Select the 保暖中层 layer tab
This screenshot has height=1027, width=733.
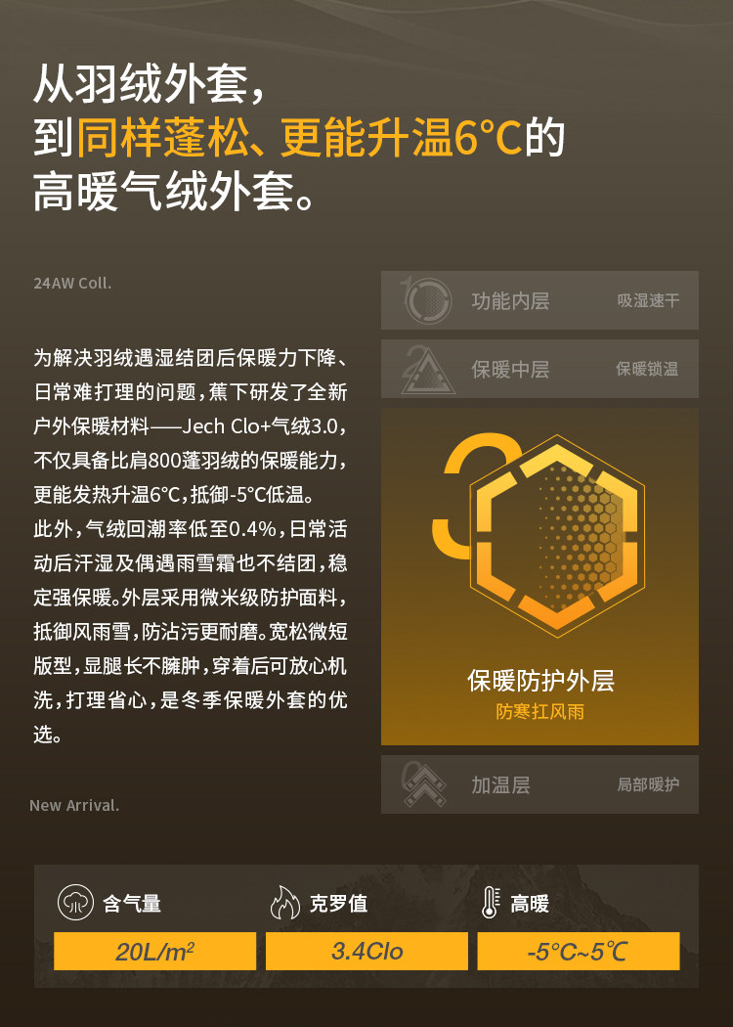(539, 369)
